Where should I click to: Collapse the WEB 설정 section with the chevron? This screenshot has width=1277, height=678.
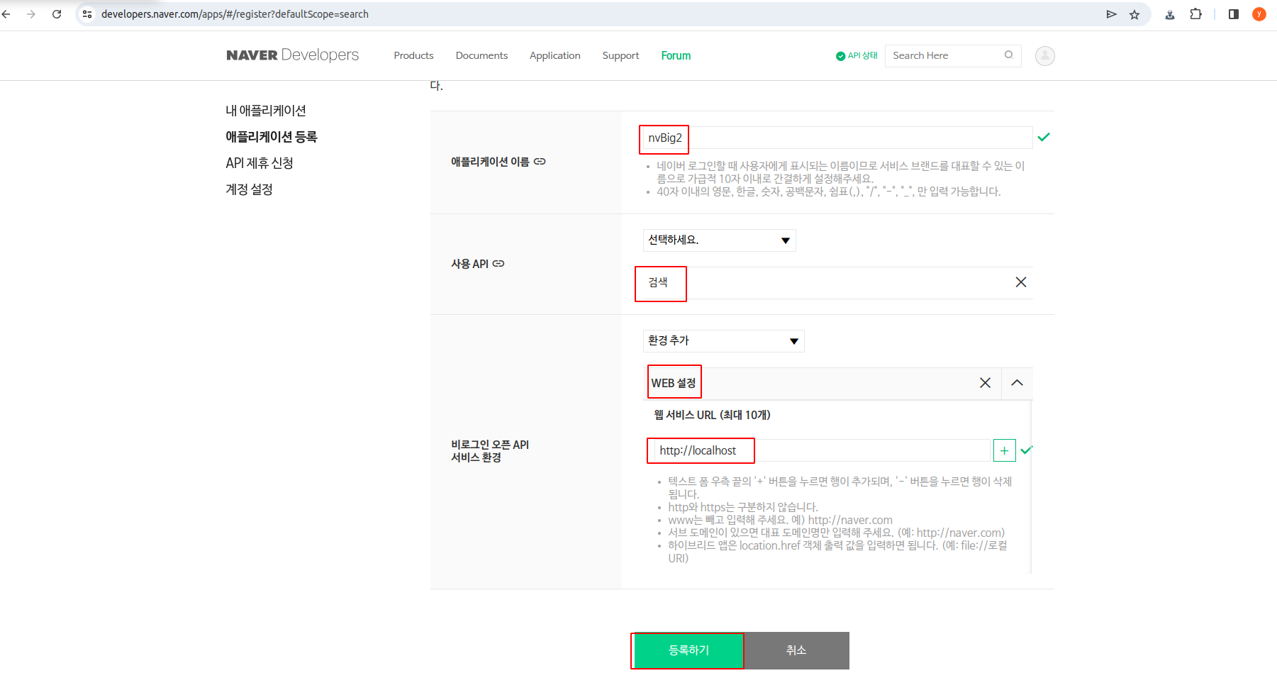pyautogui.click(x=1017, y=383)
